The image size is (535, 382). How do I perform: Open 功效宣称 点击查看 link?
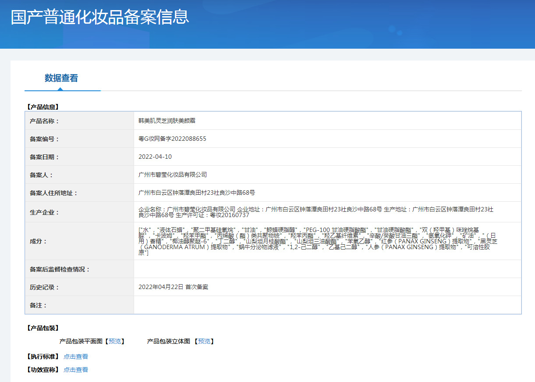76,370
